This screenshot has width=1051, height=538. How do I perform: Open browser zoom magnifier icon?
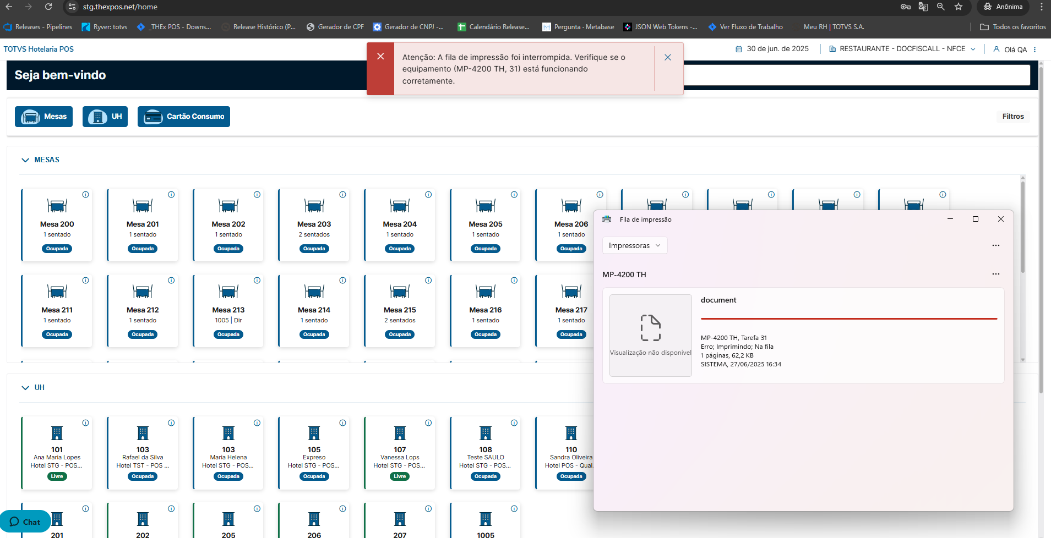tap(941, 7)
